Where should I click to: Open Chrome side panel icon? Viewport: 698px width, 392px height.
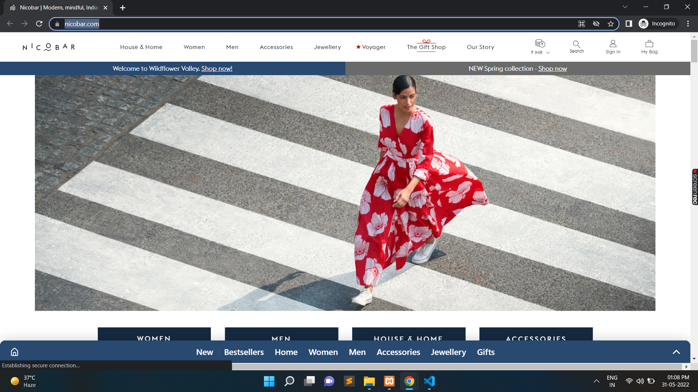629,24
